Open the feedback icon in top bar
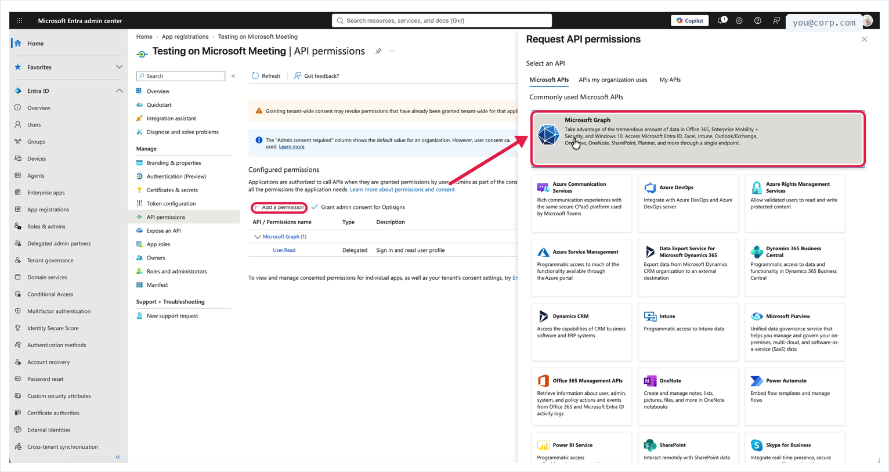 coord(776,20)
